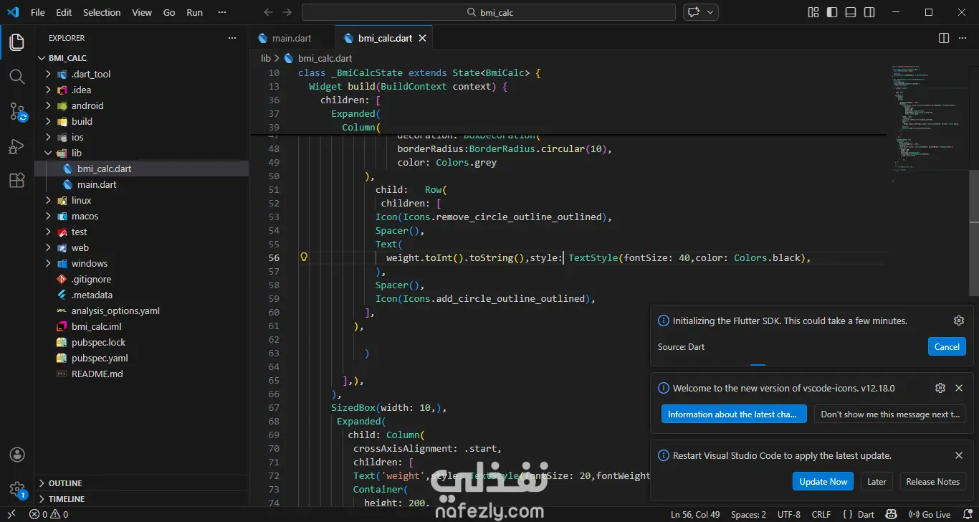979x522 pixels.
Task: Open the Accounts menu icon
Action: coord(16,455)
